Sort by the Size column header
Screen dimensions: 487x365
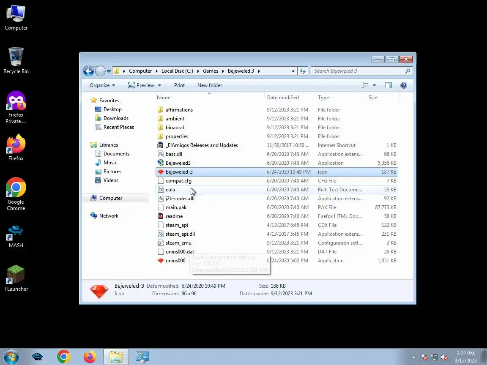click(383, 98)
